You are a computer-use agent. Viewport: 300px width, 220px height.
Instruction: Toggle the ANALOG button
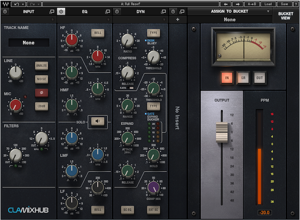click(x=41, y=66)
